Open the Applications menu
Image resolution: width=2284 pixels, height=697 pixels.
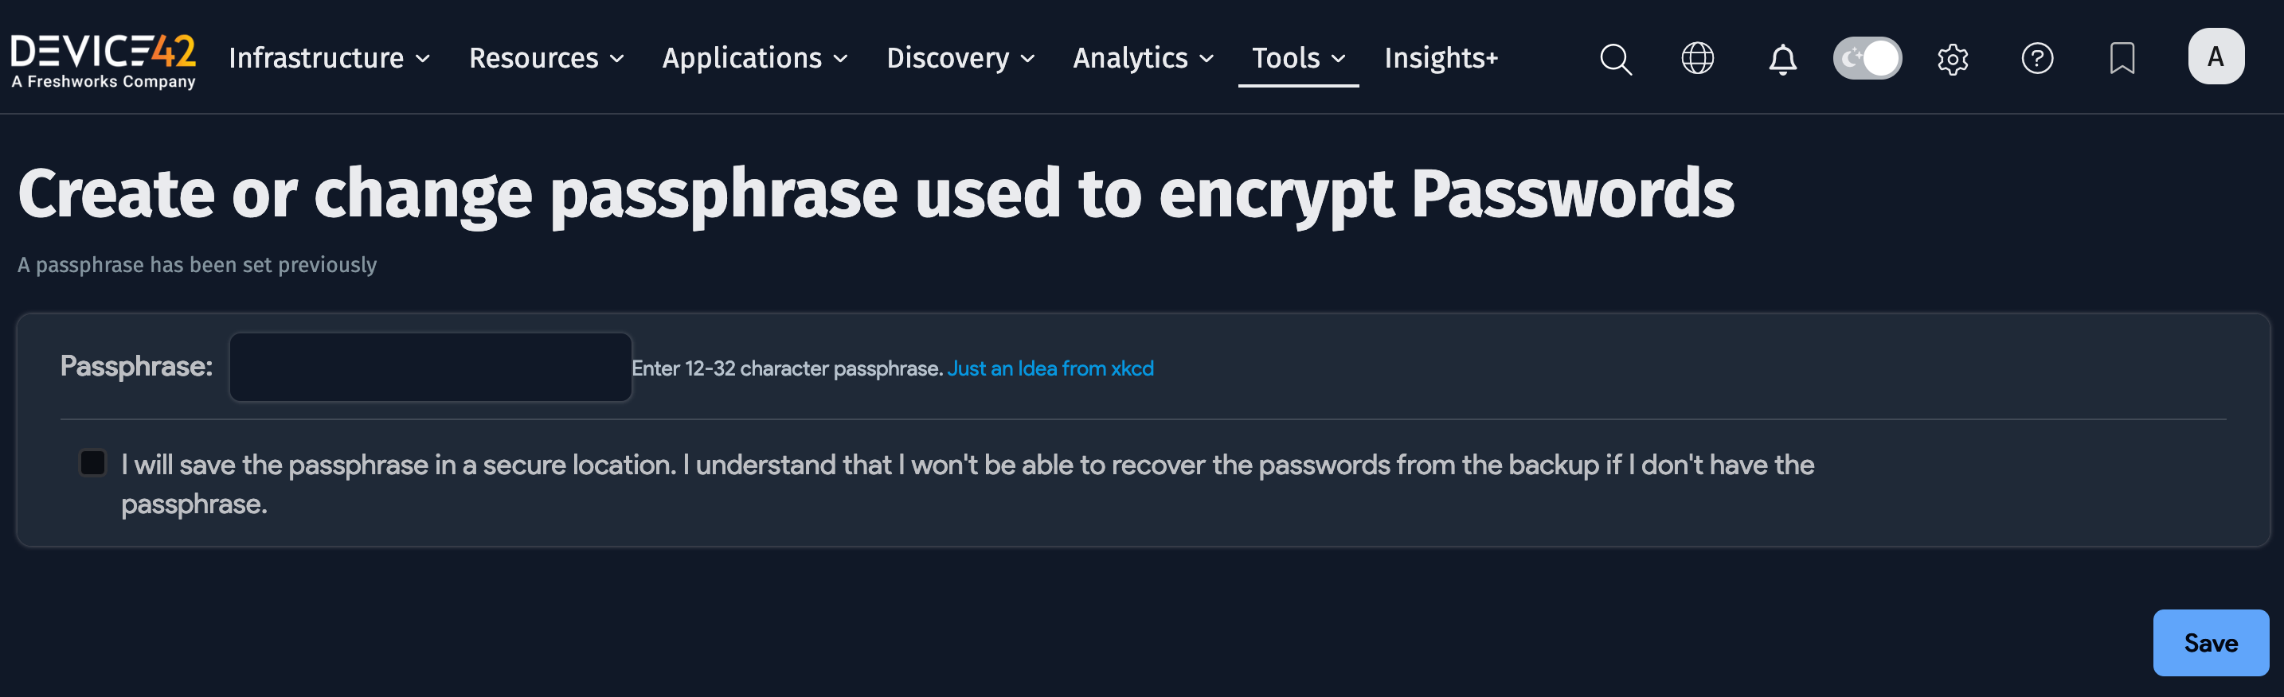click(754, 58)
